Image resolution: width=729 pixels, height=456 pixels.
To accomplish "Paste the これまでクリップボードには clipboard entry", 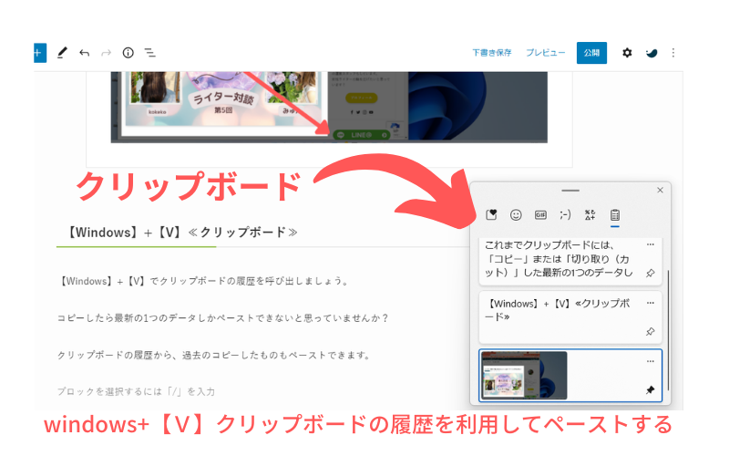I will pos(570,261).
